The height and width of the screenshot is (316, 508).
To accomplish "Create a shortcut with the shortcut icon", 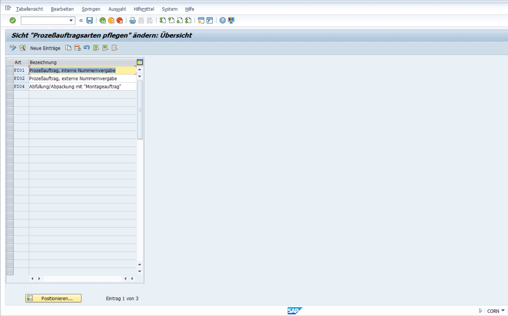I will (x=210, y=21).
